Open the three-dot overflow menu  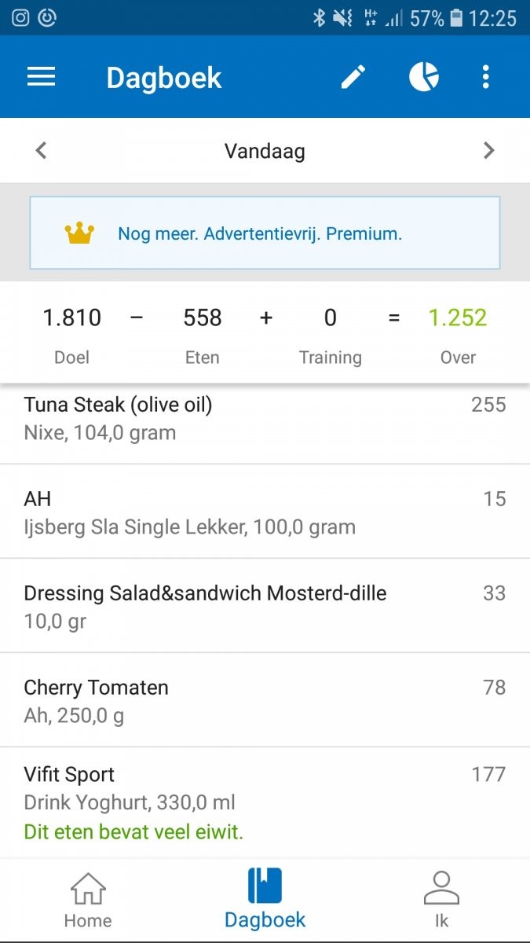pyautogui.click(x=485, y=76)
